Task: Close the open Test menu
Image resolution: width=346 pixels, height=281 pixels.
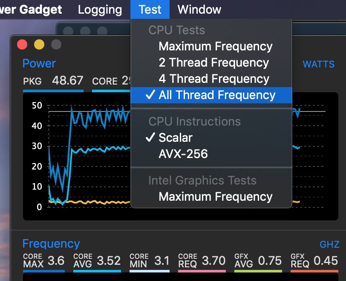Action: pyautogui.click(x=150, y=9)
